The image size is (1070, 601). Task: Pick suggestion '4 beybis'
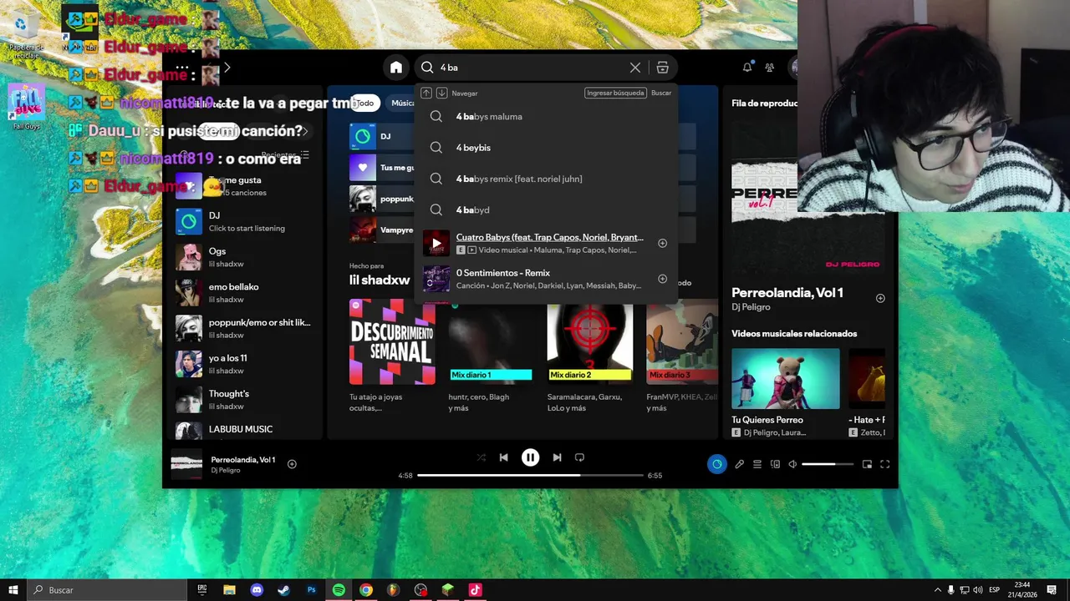pyautogui.click(x=547, y=148)
